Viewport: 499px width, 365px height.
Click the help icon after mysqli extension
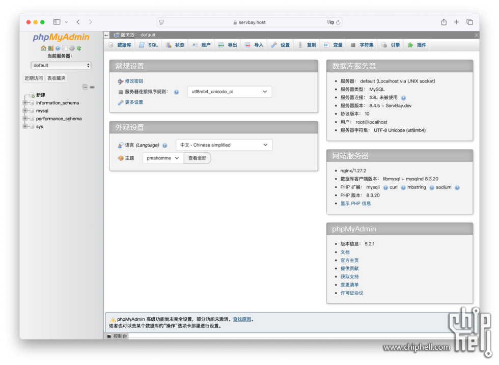[x=385, y=188]
